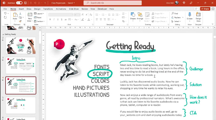Image resolution: width=216 pixels, height=120 pixels.
Task: Click the Search box in title bar
Action: click(112, 3)
